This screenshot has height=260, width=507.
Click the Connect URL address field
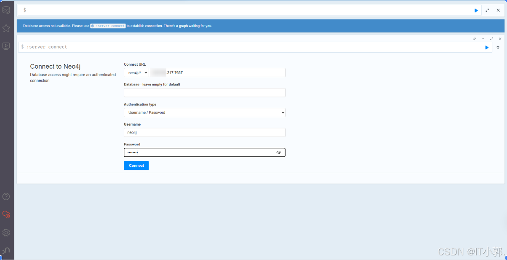pyautogui.click(x=218, y=72)
